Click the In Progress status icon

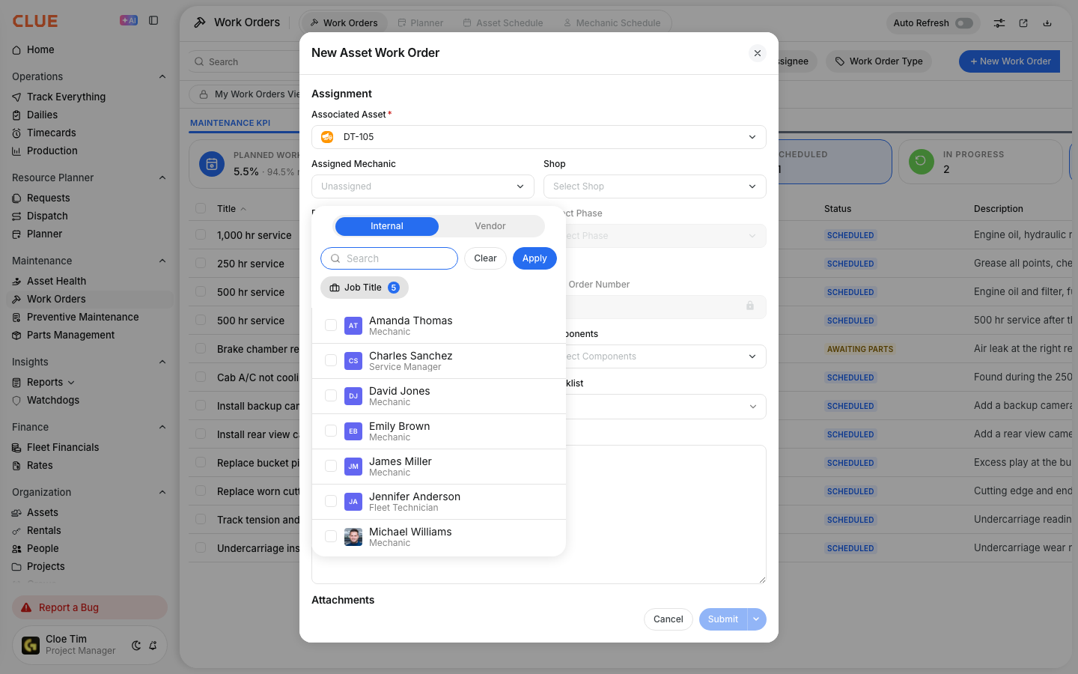coord(921,161)
